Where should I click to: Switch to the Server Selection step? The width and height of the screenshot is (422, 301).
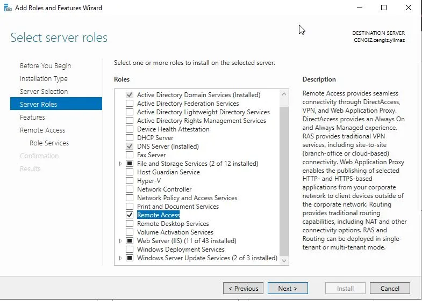pos(44,92)
